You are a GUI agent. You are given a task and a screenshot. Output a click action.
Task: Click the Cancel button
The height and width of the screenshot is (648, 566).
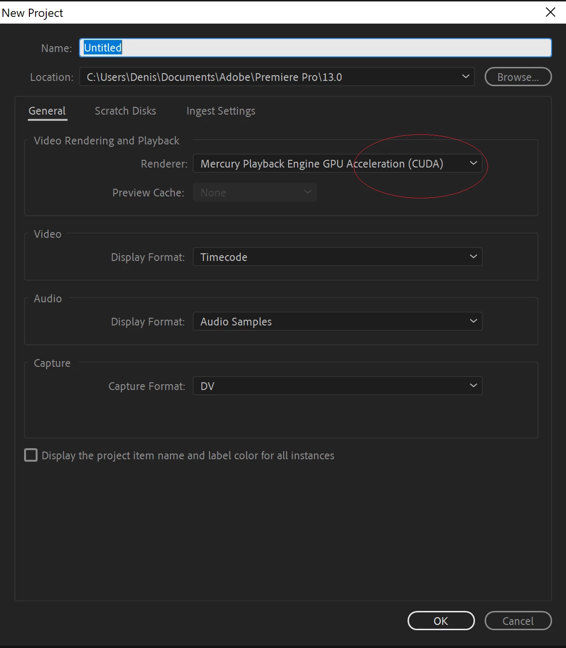[518, 621]
